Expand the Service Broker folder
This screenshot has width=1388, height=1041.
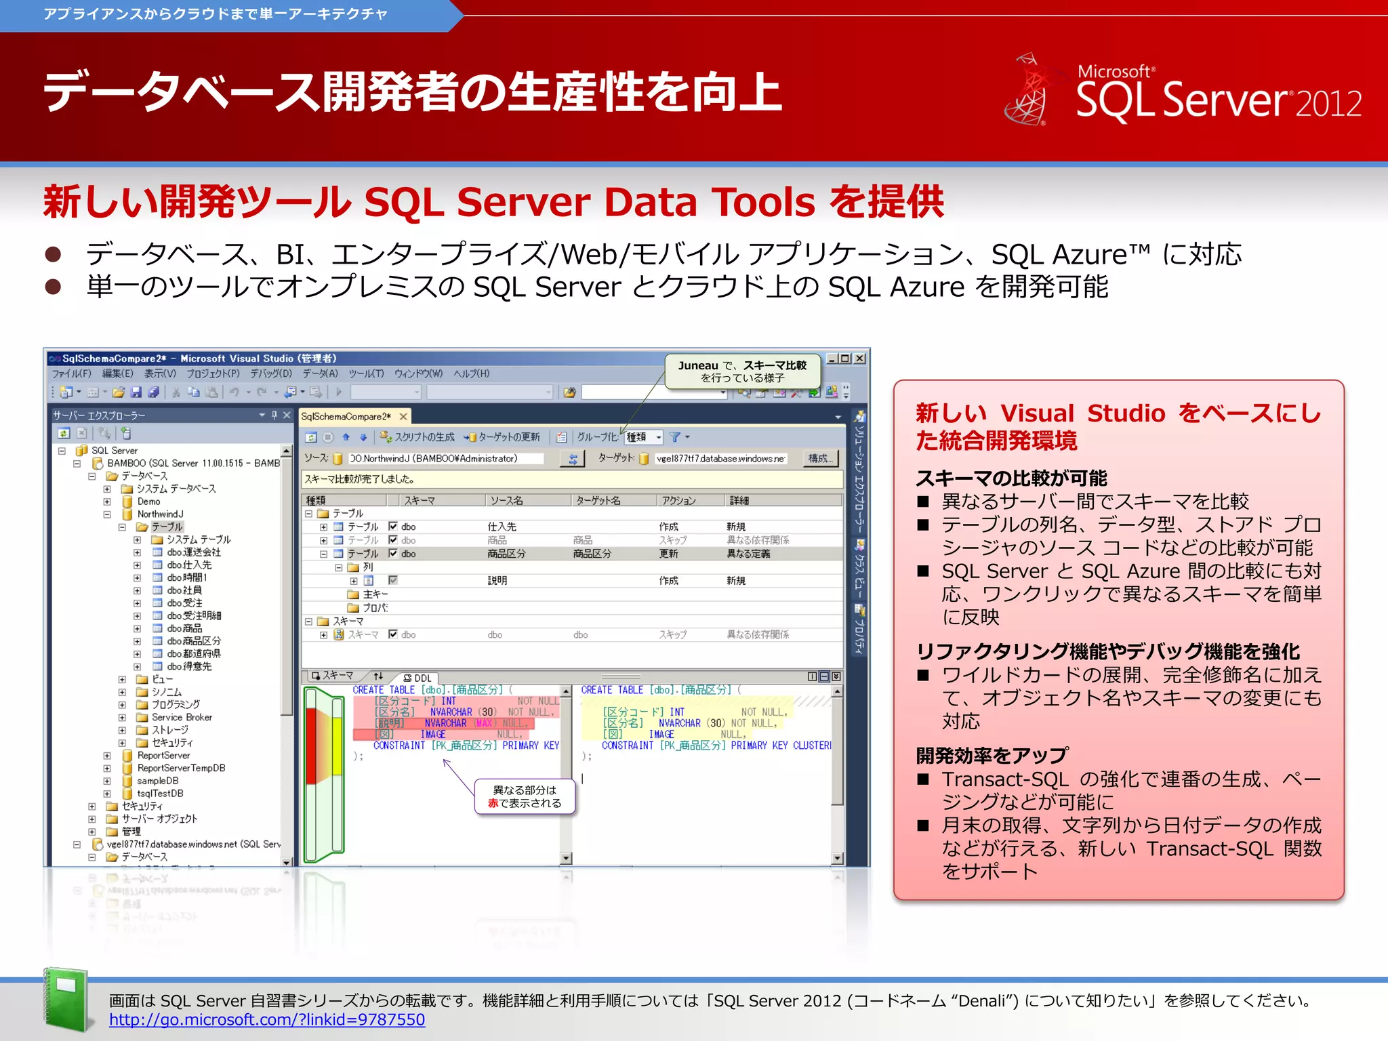point(122,717)
